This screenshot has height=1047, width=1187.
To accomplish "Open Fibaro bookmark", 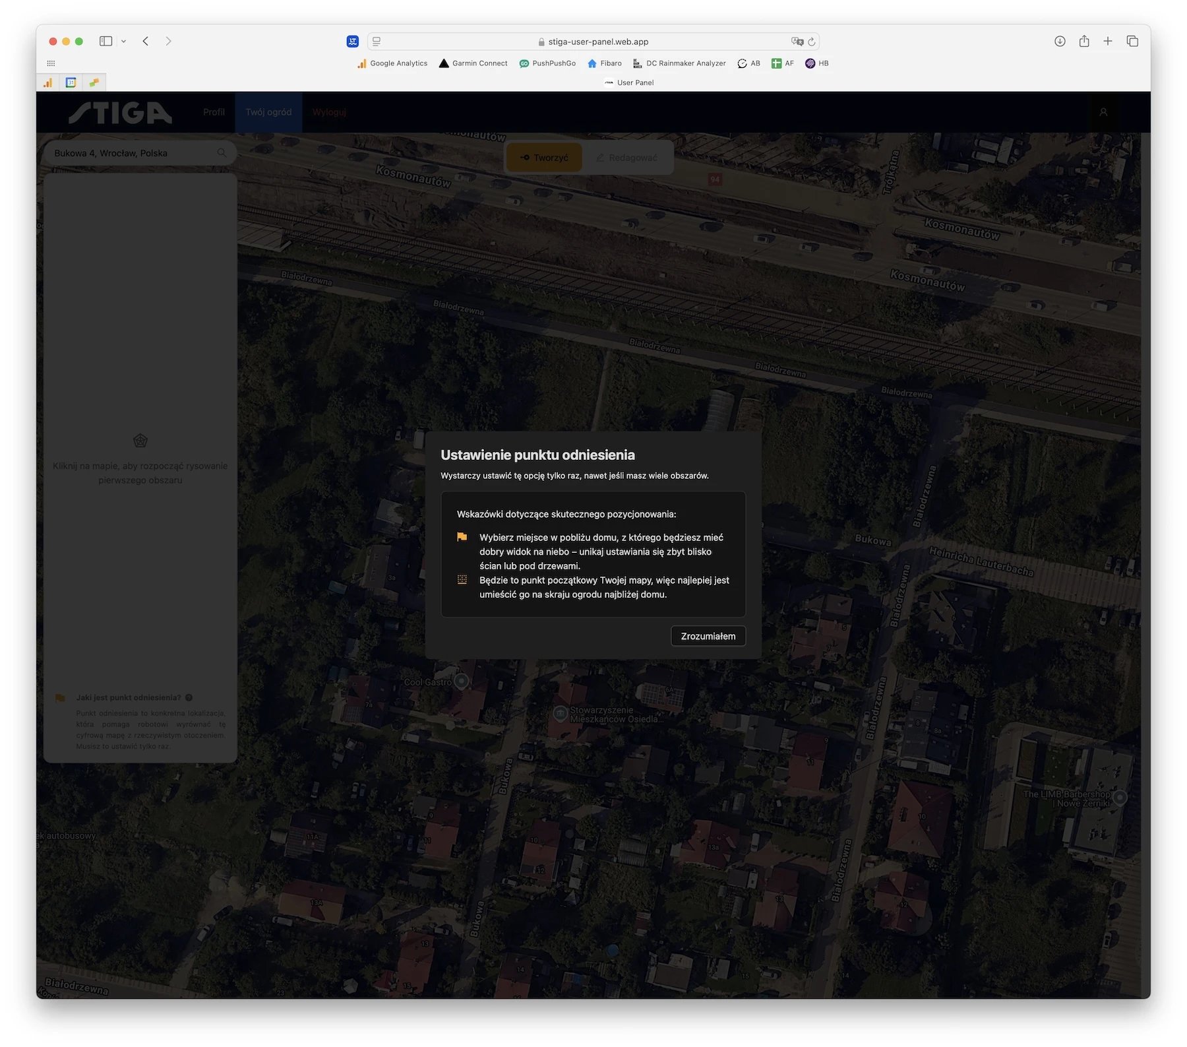I will pos(605,63).
